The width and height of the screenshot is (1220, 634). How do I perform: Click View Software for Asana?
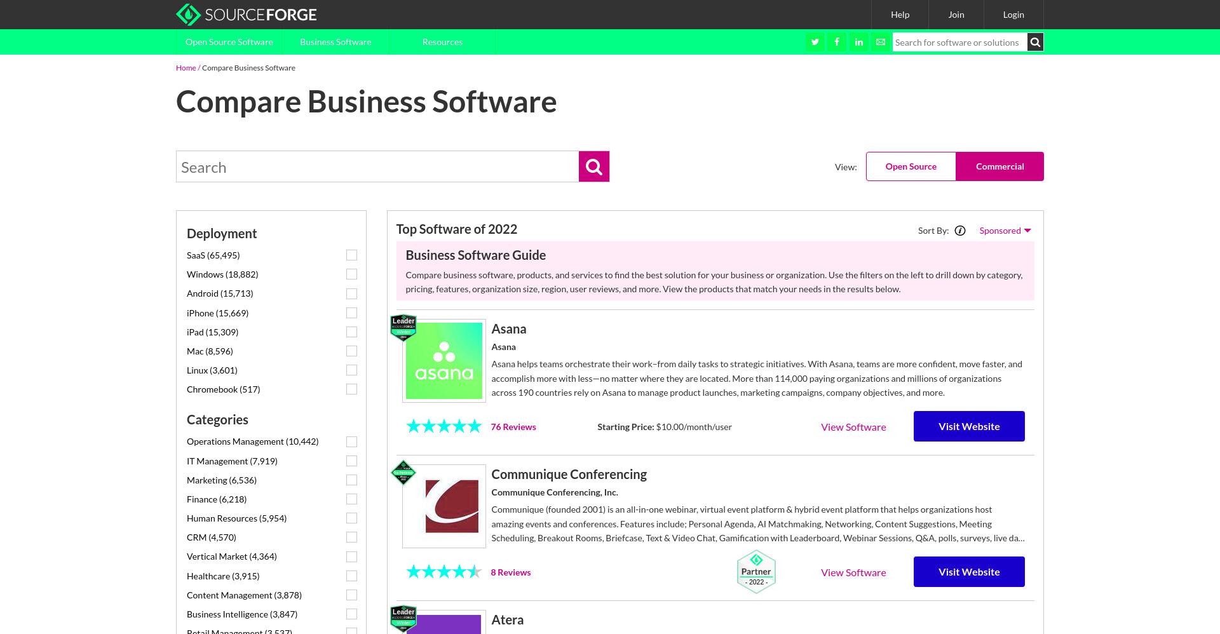tap(853, 427)
